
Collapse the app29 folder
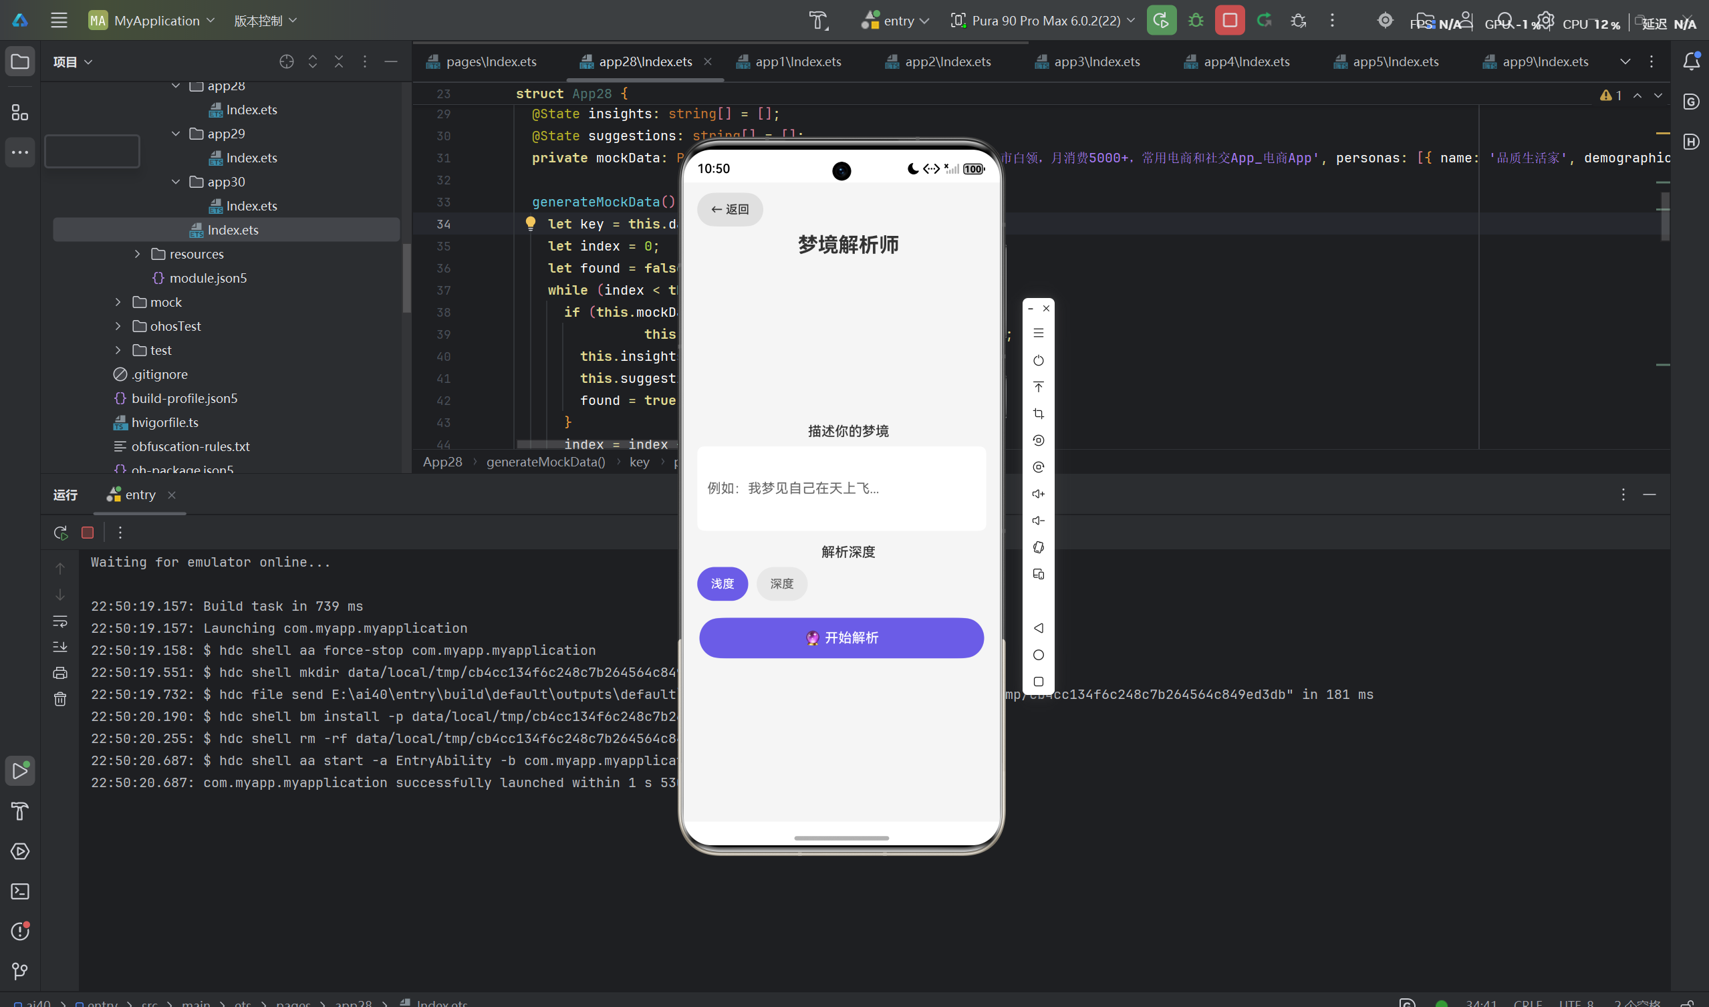[176, 134]
